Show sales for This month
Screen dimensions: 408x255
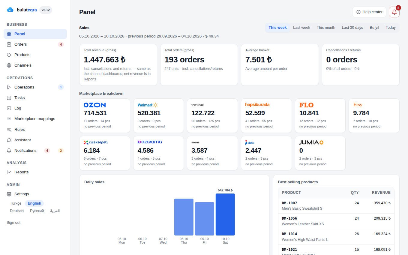click(x=326, y=28)
